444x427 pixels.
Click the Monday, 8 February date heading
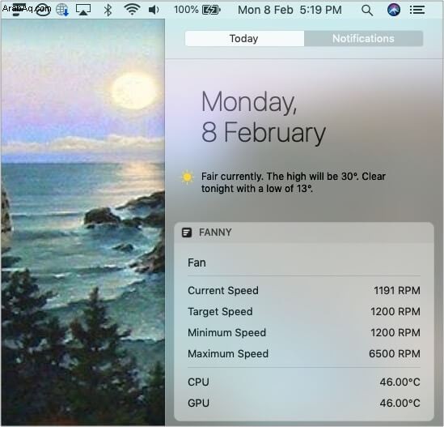(x=264, y=117)
